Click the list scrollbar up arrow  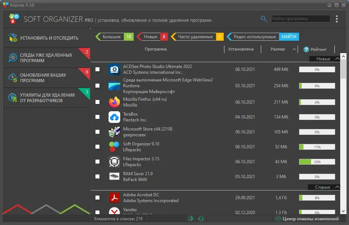pos(343,56)
